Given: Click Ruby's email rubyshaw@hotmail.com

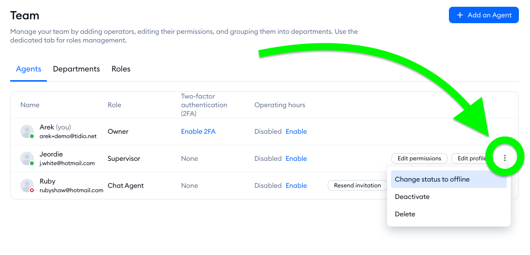Looking at the screenshot, I should click(71, 190).
